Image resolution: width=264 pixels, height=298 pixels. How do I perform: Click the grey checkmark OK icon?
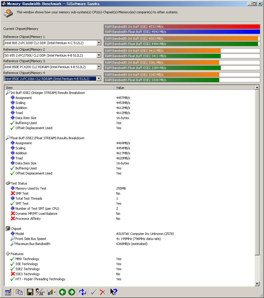click(94, 292)
